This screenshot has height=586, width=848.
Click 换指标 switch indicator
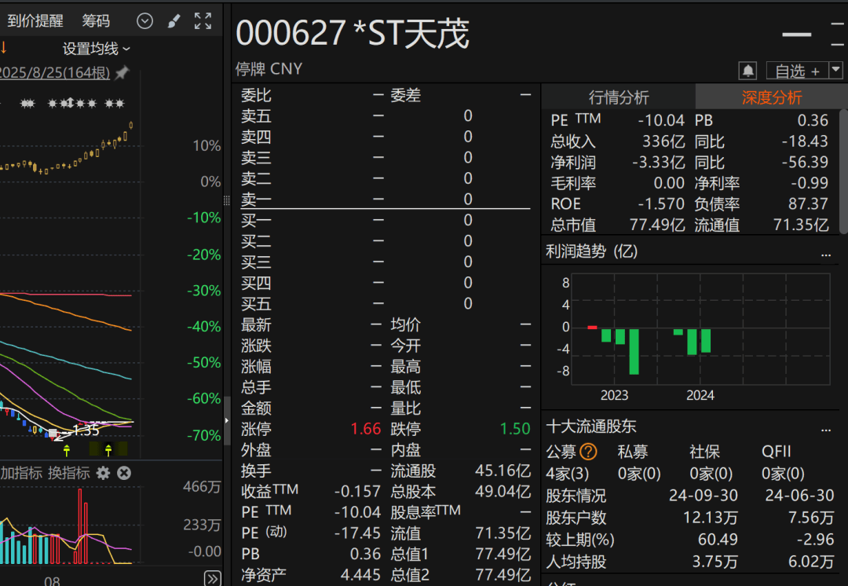[x=68, y=473]
